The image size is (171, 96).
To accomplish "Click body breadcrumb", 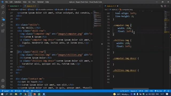I will click(32, 10).
